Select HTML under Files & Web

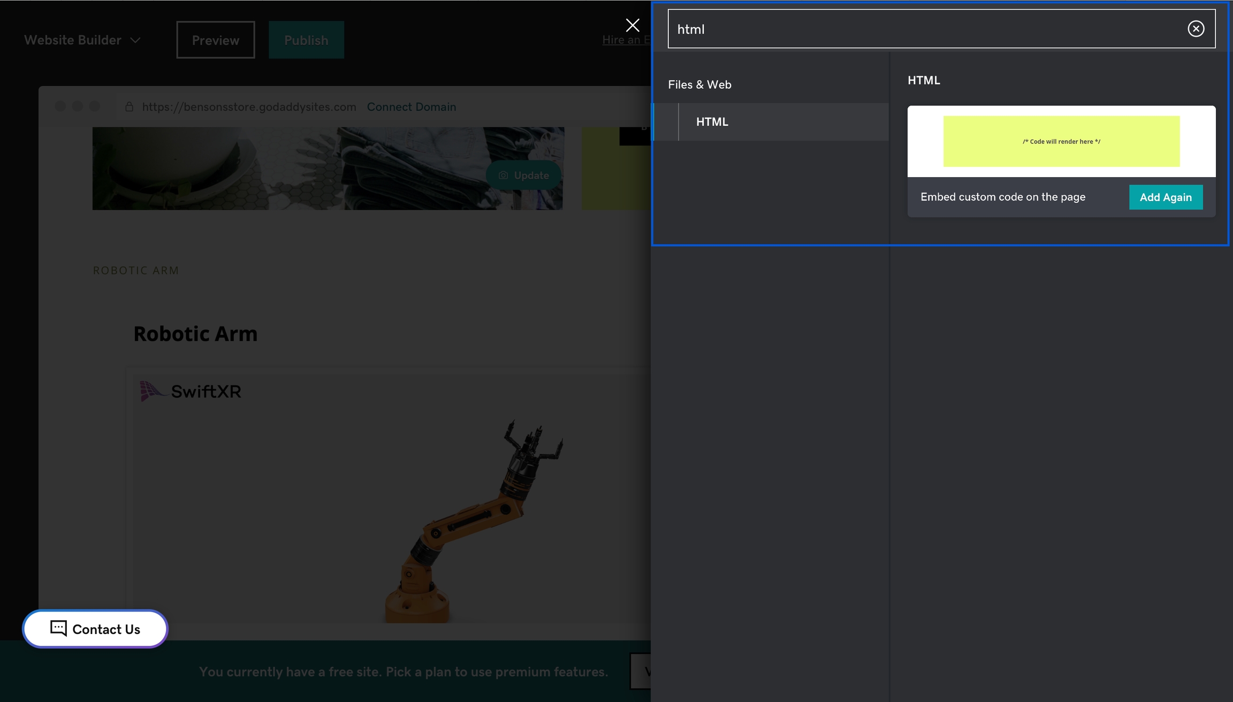click(x=712, y=122)
